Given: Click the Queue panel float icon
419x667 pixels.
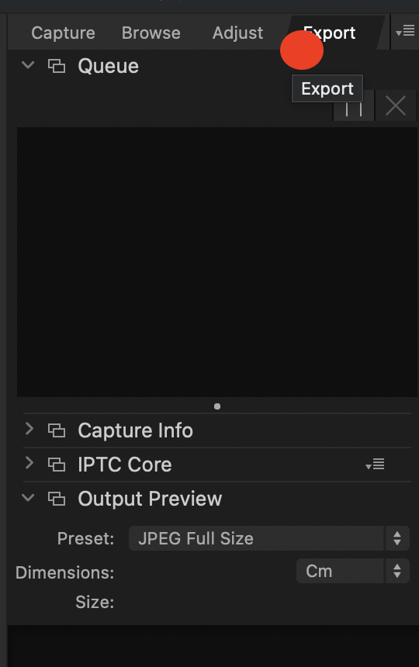Looking at the screenshot, I should click(x=57, y=67).
